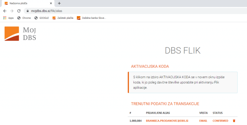Open the Deželna banka Slove... bookmark

coord(91,18)
